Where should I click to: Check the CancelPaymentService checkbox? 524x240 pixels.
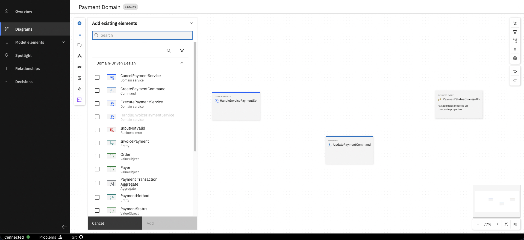coord(97,77)
